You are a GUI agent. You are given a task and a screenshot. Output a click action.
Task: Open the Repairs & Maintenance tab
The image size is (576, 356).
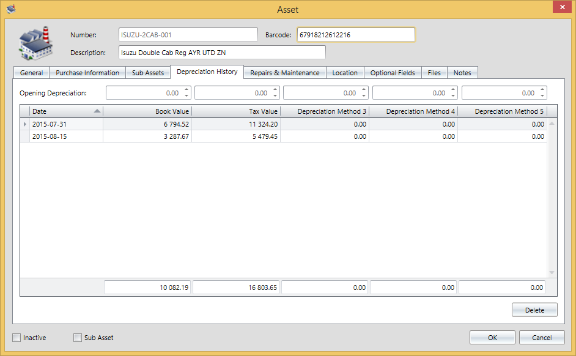[x=285, y=73]
